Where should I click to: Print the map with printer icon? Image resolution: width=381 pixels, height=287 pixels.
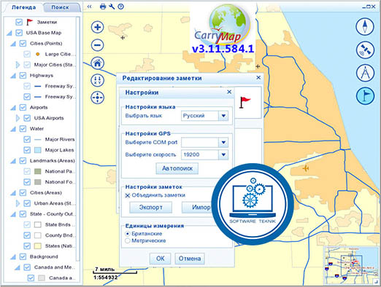[x=103, y=7]
